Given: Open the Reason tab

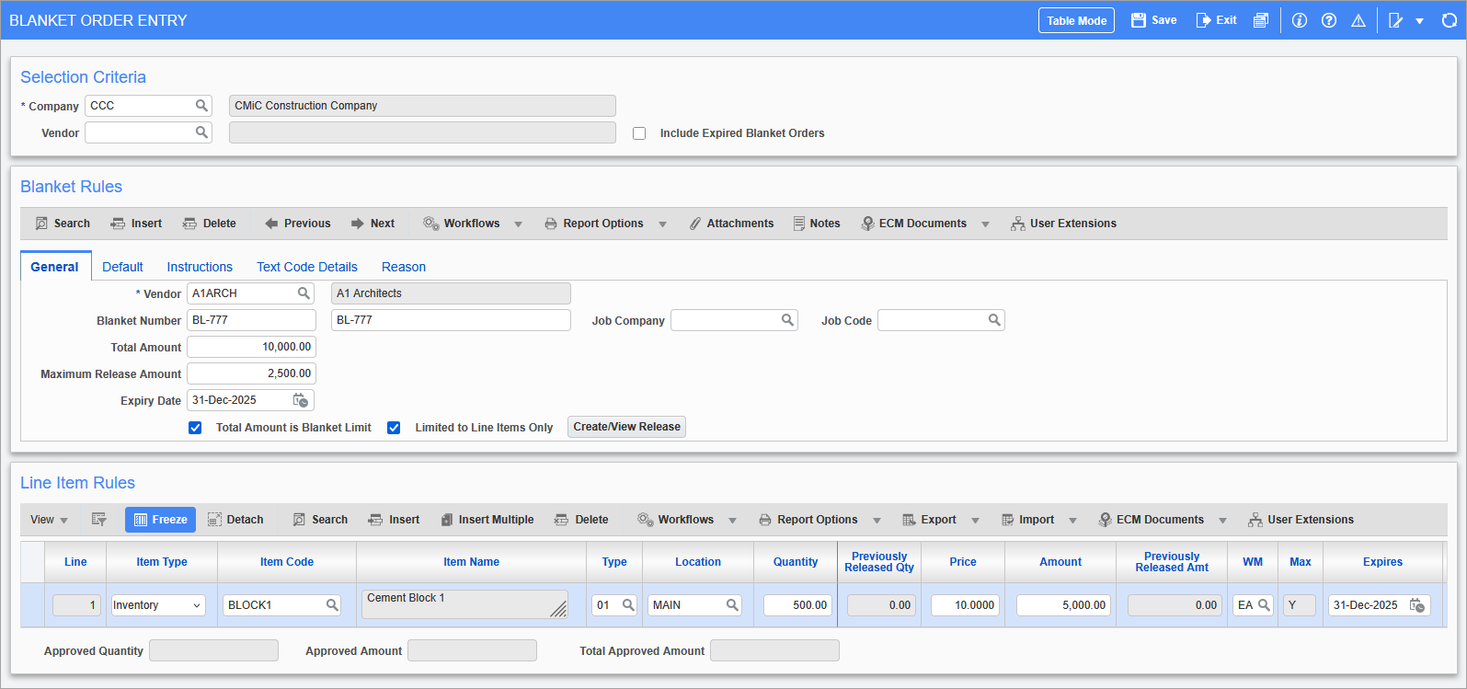Looking at the screenshot, I should tap(404, 267).
